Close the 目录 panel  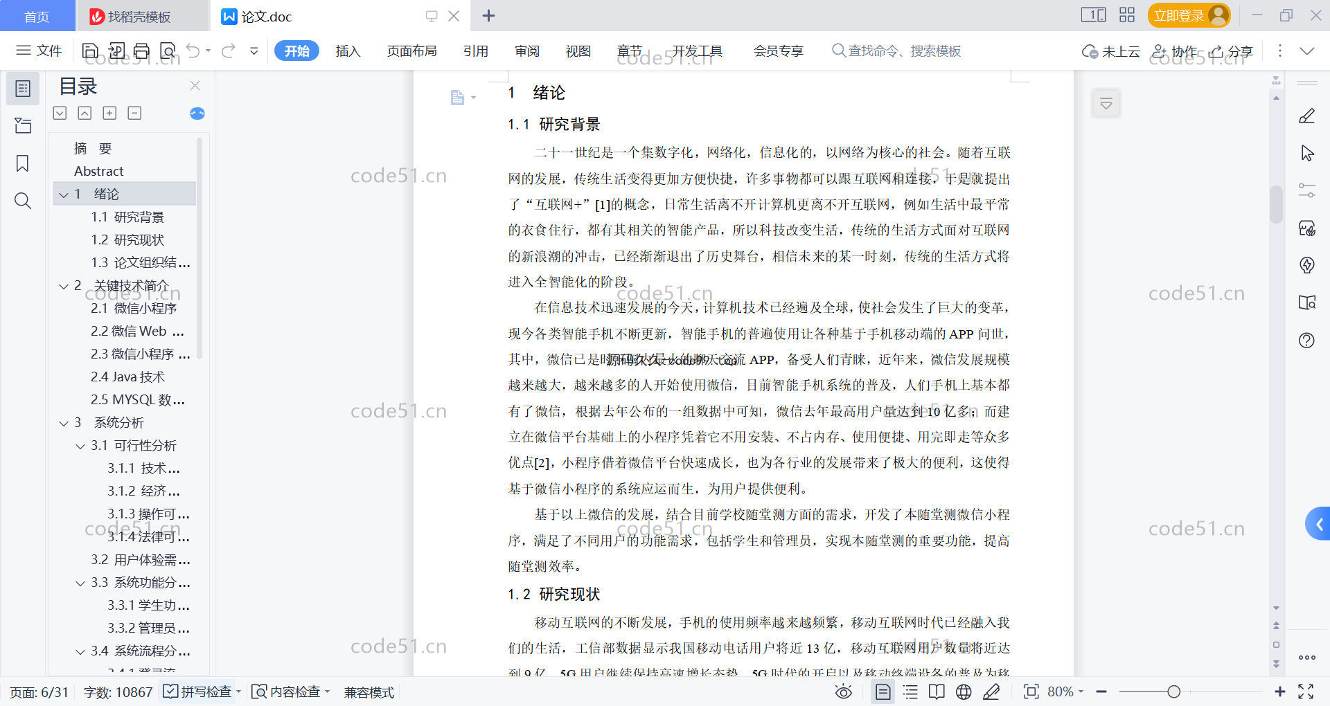coord(195,86)
